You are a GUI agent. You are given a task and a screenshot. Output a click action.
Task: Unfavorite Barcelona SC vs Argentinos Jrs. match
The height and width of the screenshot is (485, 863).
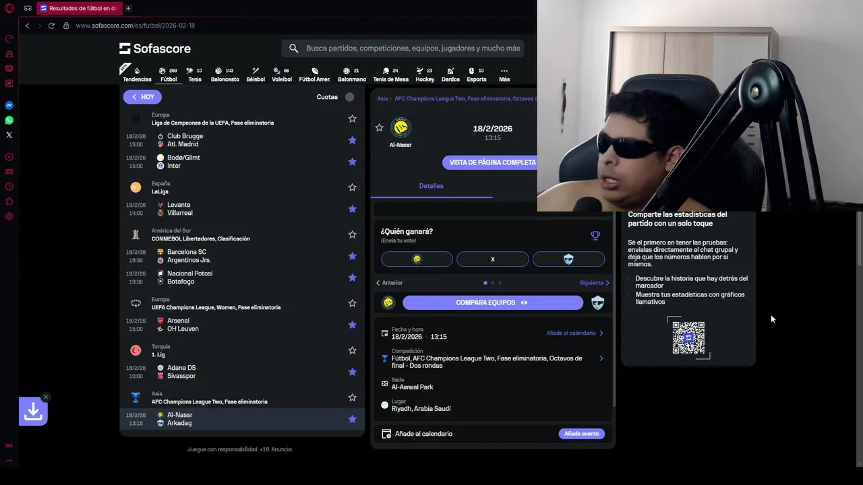[352, 256]
